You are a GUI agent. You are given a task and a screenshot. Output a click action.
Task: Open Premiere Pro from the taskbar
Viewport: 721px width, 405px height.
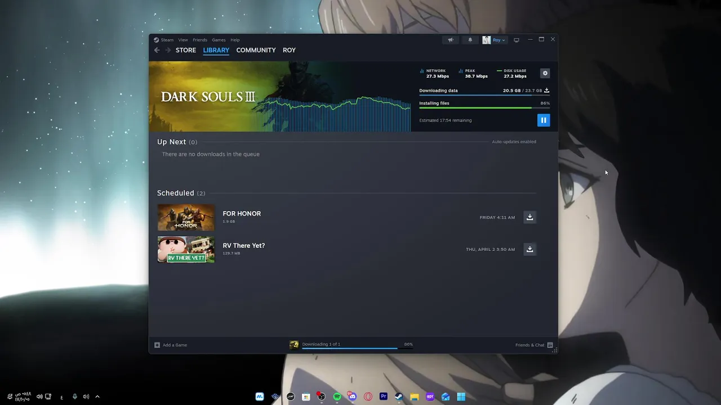(384, 397)
